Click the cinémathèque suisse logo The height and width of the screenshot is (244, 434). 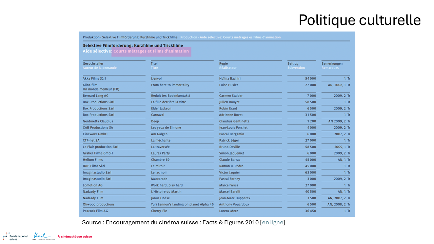(75, 237)
